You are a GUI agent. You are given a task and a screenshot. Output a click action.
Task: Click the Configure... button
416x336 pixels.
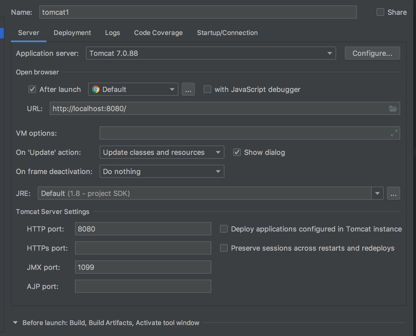pyautogui.click(x=372, y=53)
